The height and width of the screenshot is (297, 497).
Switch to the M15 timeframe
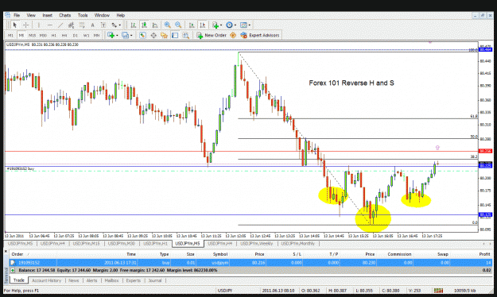click(x=32, y=36)
